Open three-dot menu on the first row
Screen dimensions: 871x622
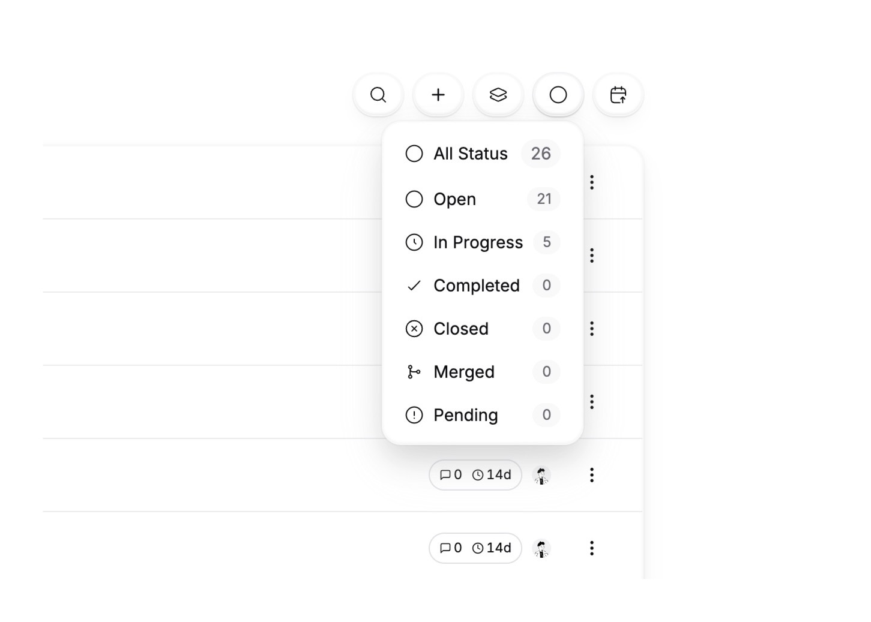pyautogui.click(x=592, y=182)
